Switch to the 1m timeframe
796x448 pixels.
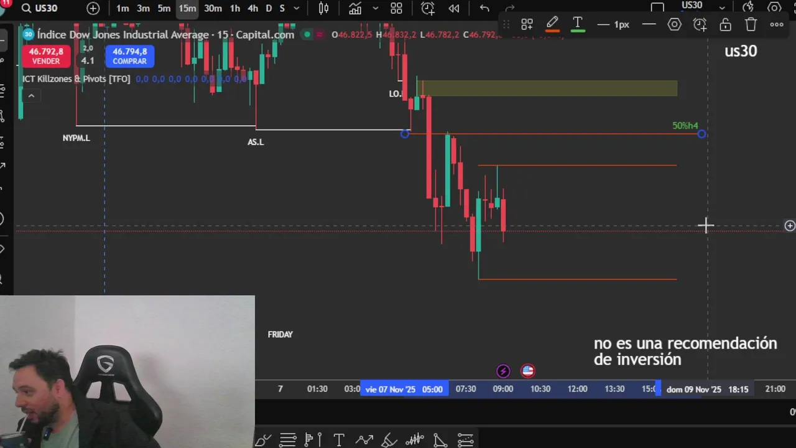coord(123,8)
